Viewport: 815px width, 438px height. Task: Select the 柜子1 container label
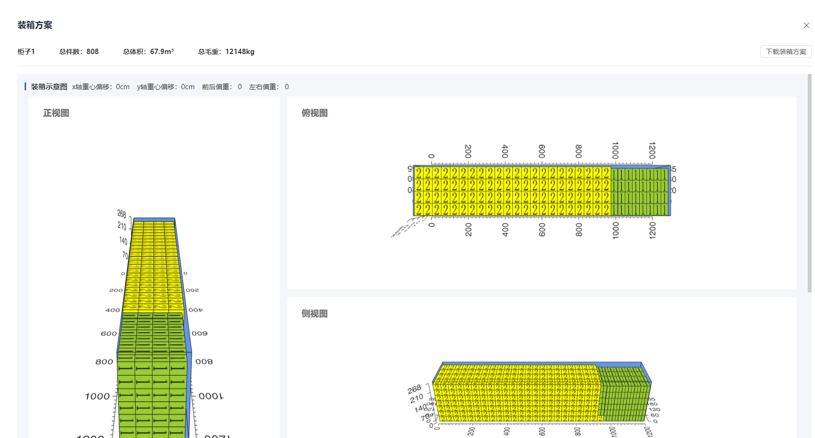point(27,52)
